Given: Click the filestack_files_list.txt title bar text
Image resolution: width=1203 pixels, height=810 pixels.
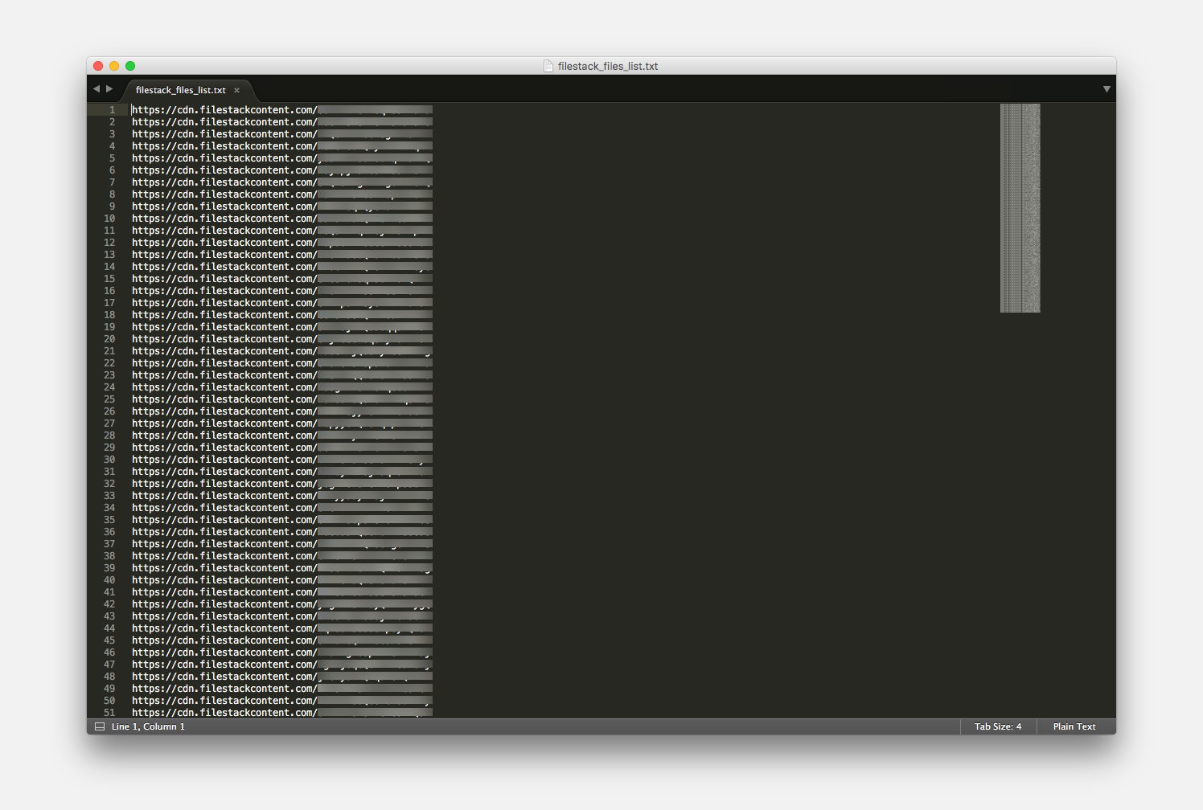Looking at the screenshot, I should coord(607,66).
